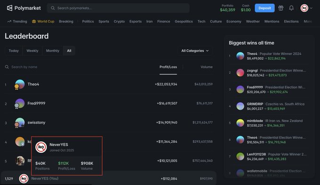This screenshot has height=185, width=320.
Task: Open the Trending category
Action: point(20,22)
